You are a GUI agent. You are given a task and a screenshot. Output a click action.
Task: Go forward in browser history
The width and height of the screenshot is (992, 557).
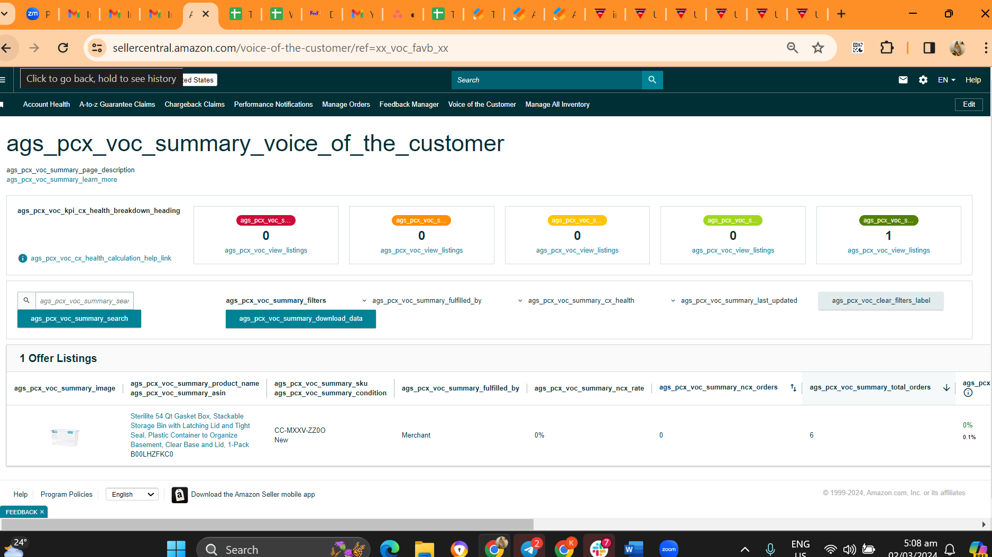[x=34, y=48]
